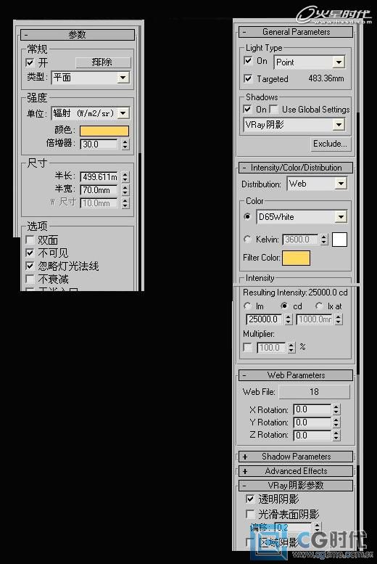This screenshot has height=564, width=377.
Task: Select the D65White color radio button
Action: pyautogui.click(x=247, y=216)
